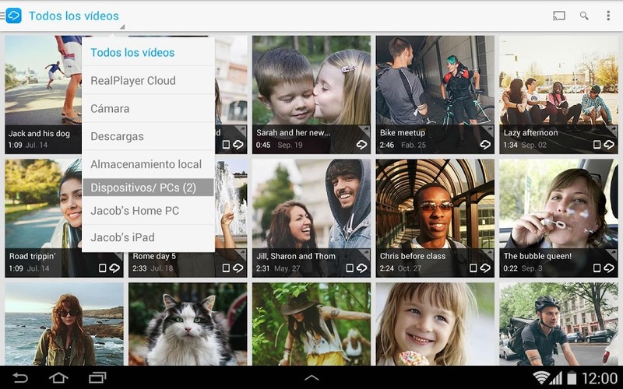623x389 pixels.
Task: Expand the bottom navigation bar chevron
Action: click(311, 378)
